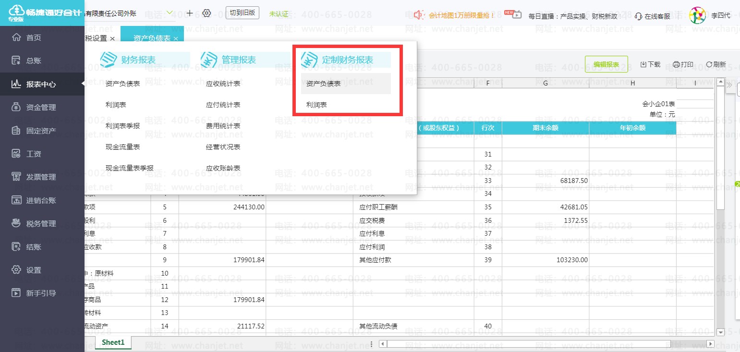Image resolution: width=740 pixels, height=352 pixels.
Task: Click the 切到旧版 button
Action: coord(243,13)
